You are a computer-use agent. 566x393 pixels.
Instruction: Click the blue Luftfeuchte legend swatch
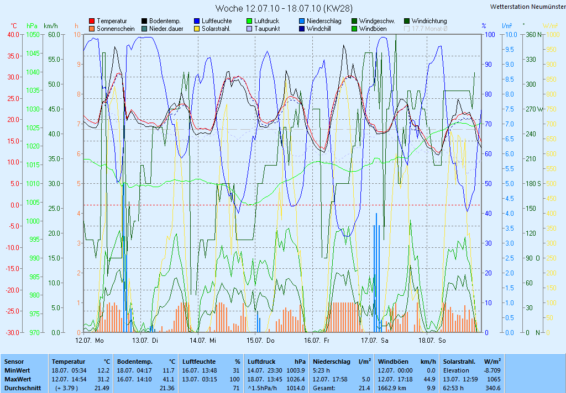coord(197,22)
